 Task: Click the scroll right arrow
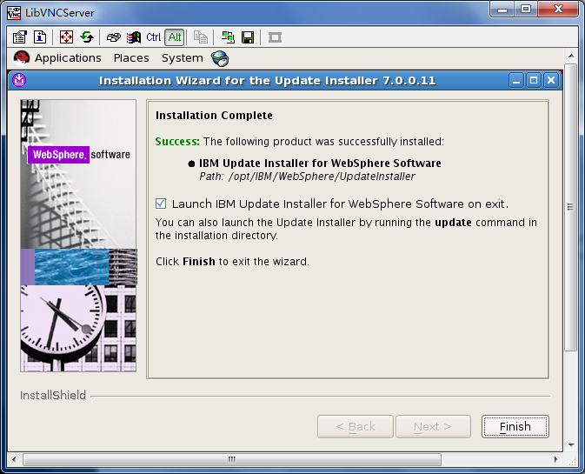pyautogui.click(x=556, y=459)
